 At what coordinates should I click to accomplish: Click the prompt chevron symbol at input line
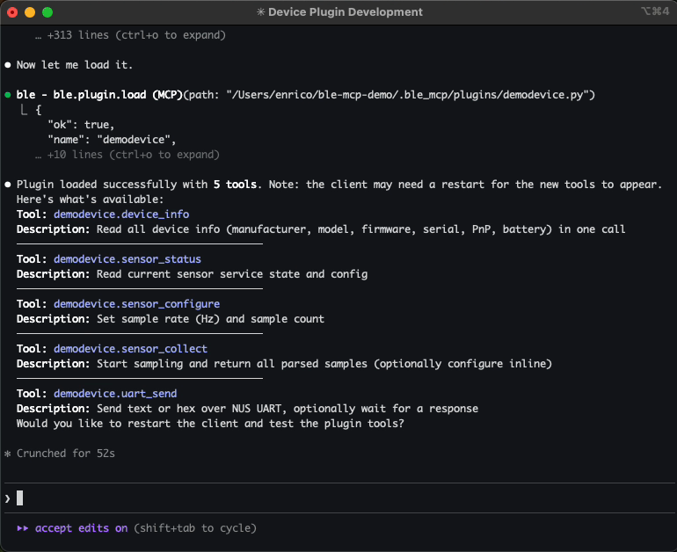click(x=8, y=498)
